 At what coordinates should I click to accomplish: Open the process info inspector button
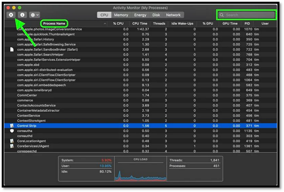point(22,15)
